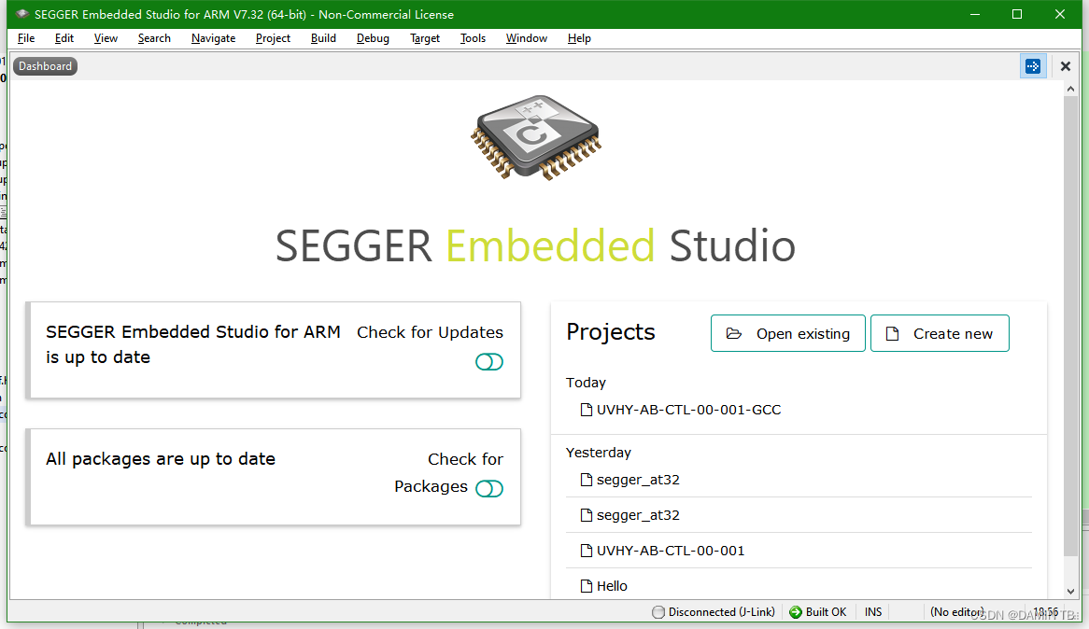
Task: Click the SEGGER chip logo
Action: [x=535, y=137]
